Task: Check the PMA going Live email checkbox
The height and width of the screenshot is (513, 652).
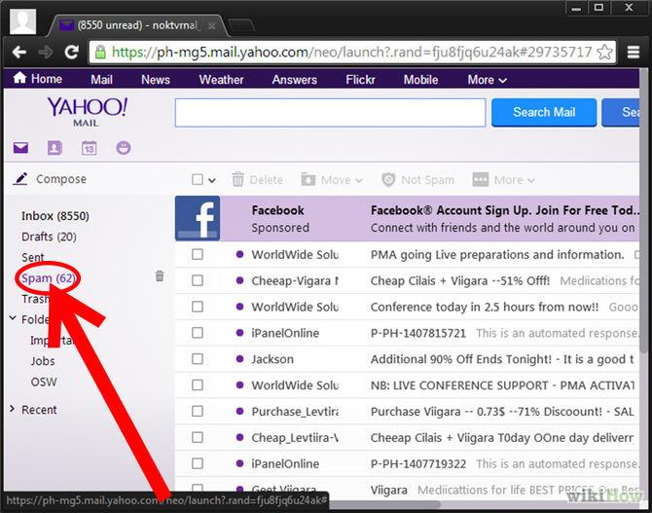Action: coord(198,254)
